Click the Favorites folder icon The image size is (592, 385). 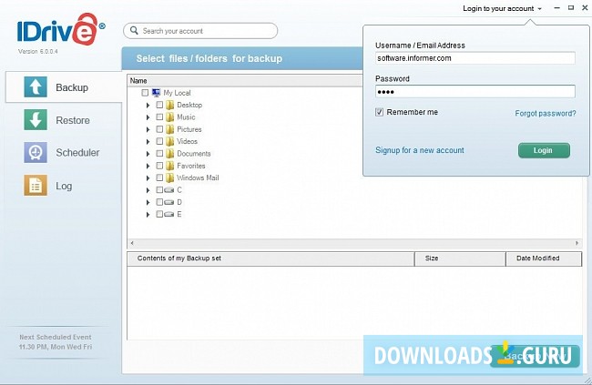170,166
